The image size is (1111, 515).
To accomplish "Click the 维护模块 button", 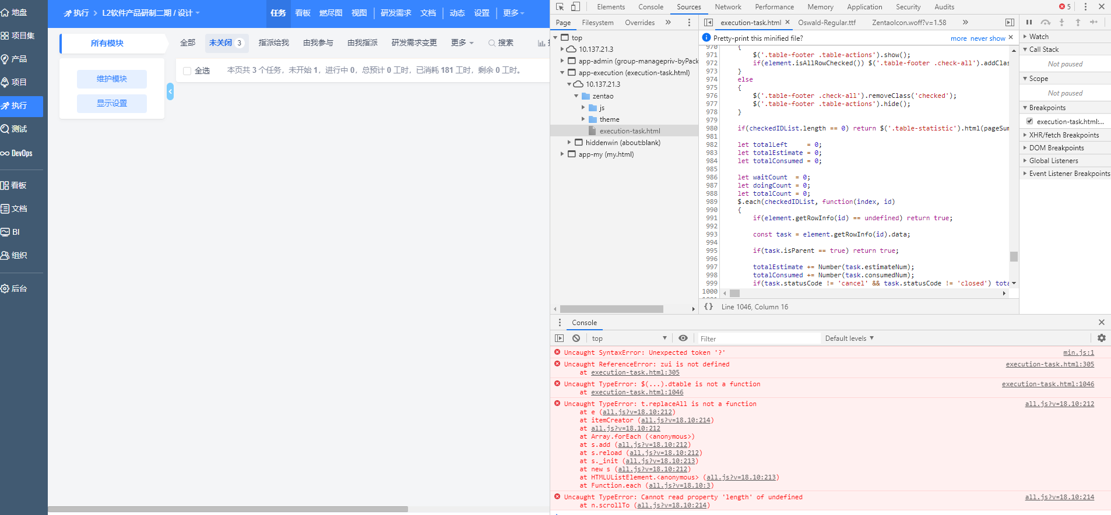I will coord(112,79).
